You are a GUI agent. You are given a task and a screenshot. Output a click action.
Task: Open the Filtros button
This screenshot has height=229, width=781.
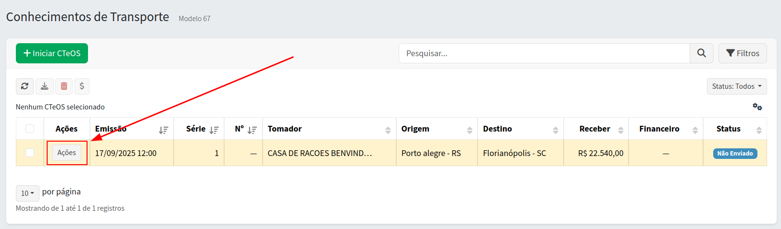click(742, 53)
